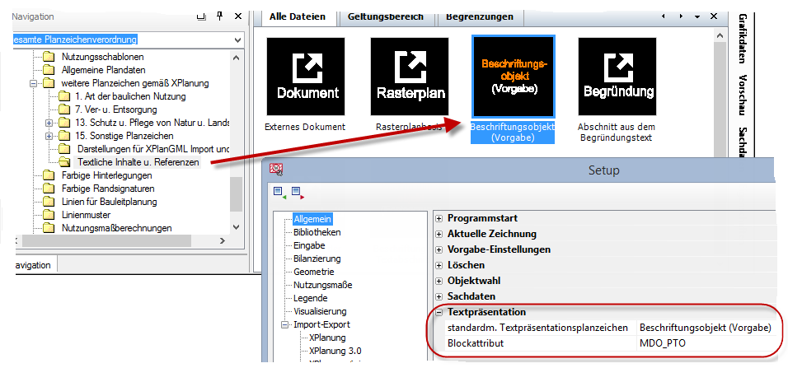Click the first import icon in Setup toolbar
This screenshot has height=368, width=788.
coord(278,193)
